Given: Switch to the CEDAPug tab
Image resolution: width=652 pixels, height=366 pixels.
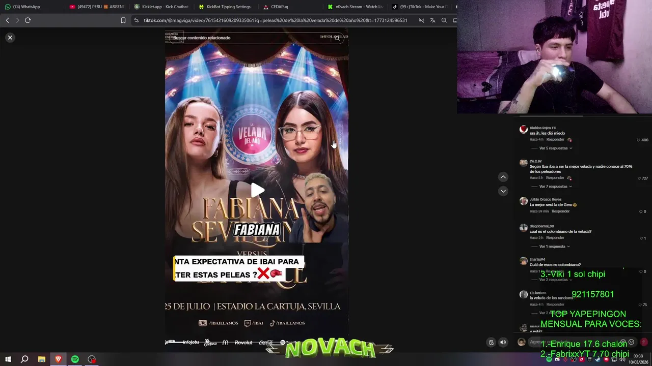Looking at the screenshot, I should (x=290, y=7).
